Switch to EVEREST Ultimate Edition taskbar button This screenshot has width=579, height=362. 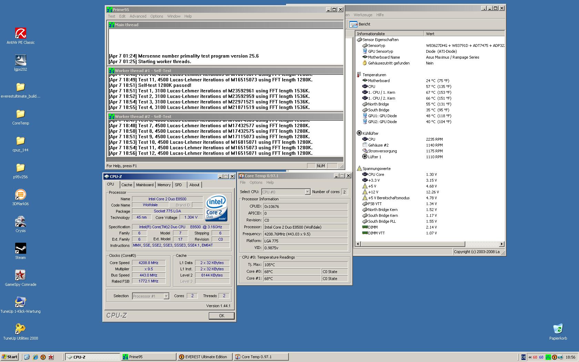(205, 357)
